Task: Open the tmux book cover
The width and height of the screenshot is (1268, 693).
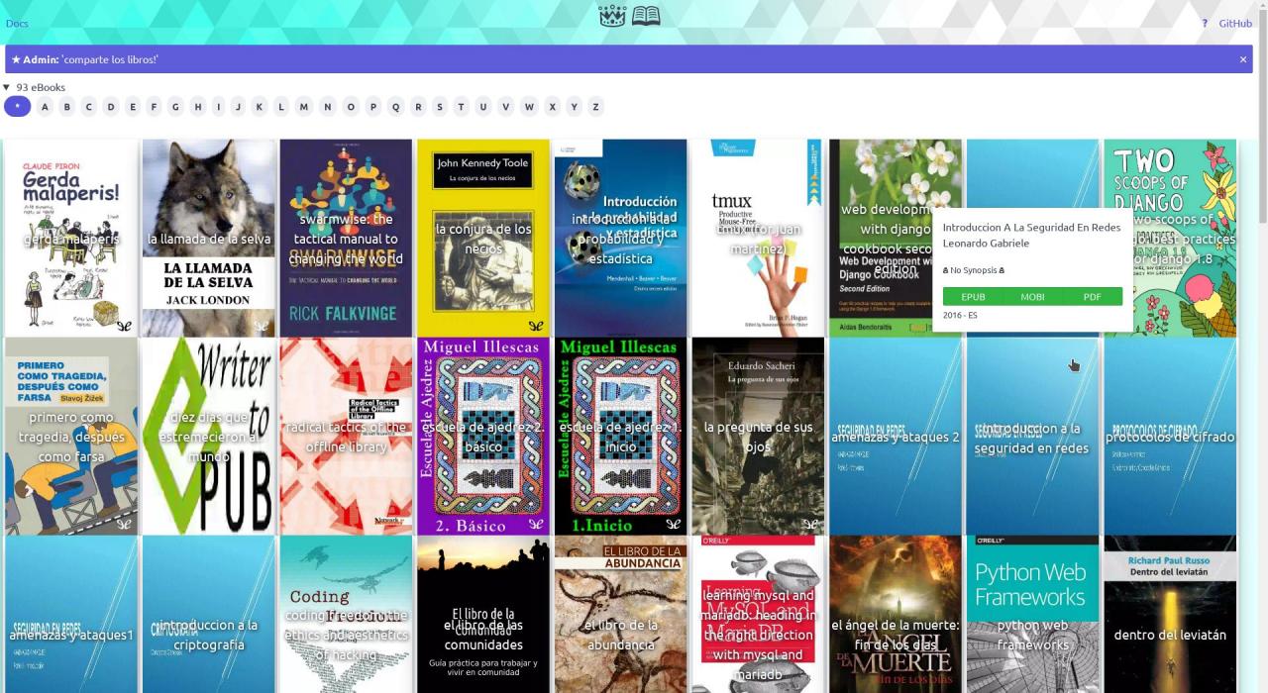Action: pos(758,238)
